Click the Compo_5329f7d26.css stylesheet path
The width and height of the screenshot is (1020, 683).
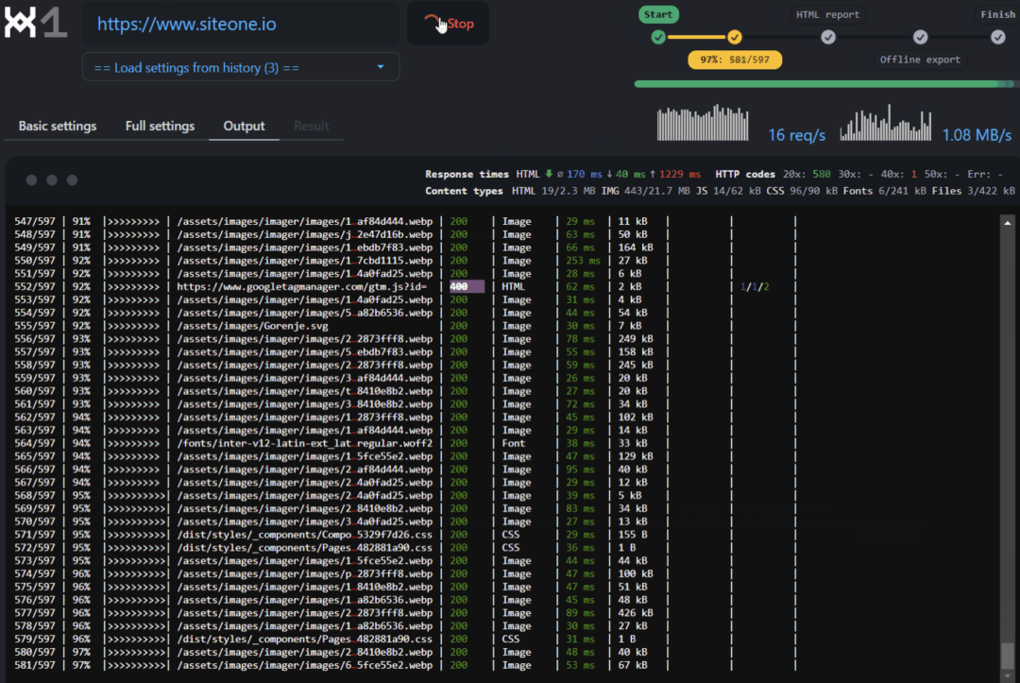(304, 534)
